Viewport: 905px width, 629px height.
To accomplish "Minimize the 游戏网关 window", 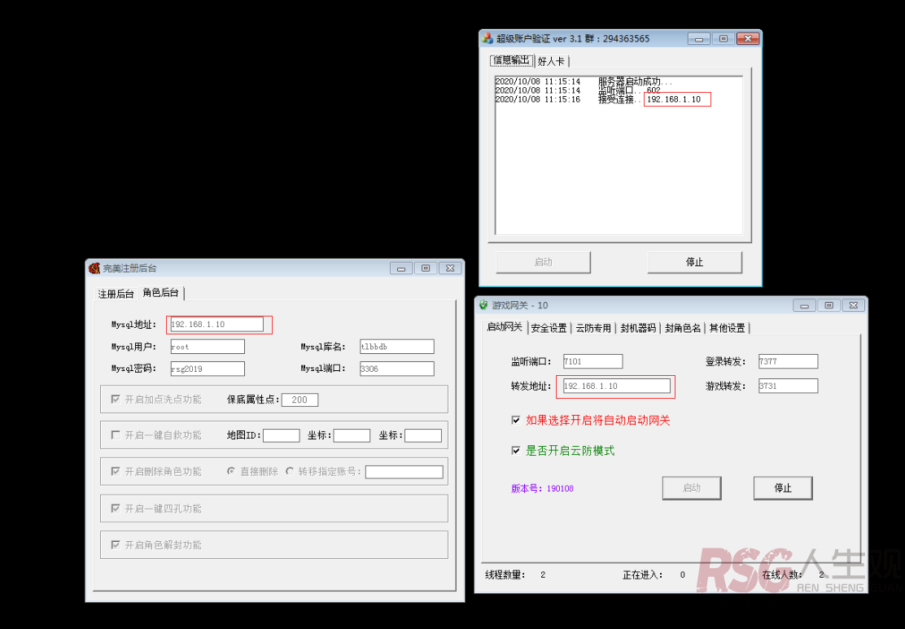I will click(804, 305).
